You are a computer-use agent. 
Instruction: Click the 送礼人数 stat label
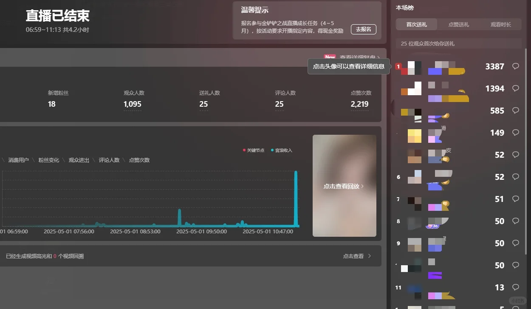[x=209, y=93]
